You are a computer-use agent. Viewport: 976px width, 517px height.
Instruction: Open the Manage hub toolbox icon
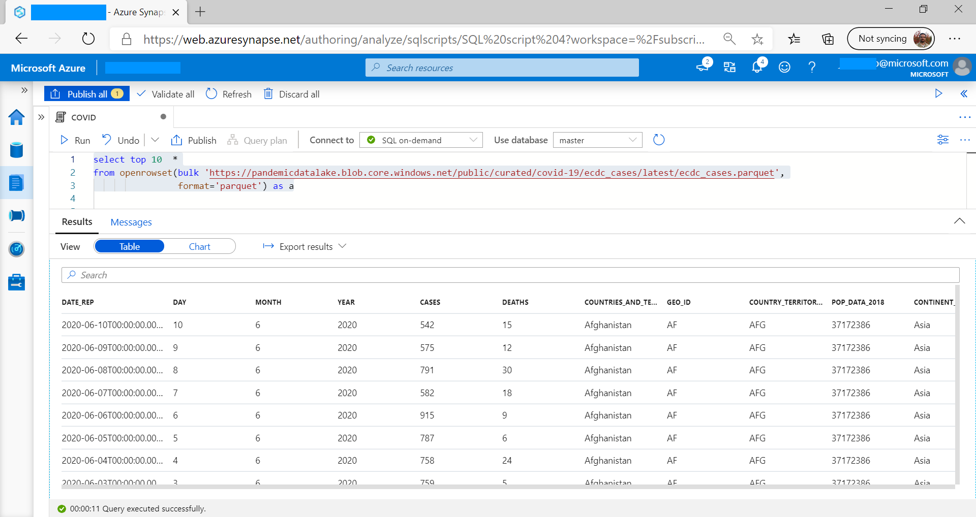coord(16,282)
